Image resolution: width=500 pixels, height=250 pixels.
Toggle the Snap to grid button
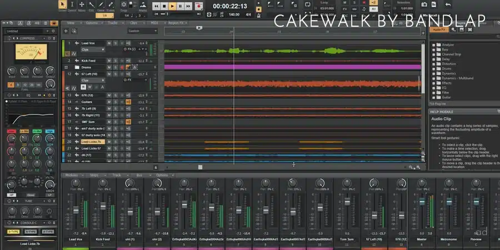(x=124, y=4)
